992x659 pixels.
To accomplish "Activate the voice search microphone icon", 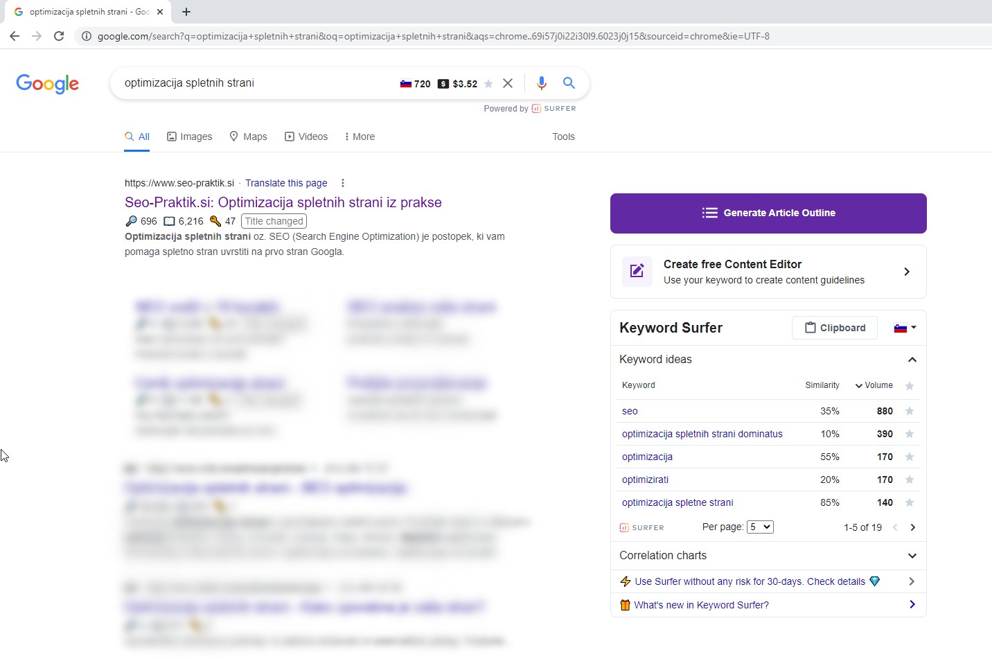I will pyautogui.click(x=542, y=83).
